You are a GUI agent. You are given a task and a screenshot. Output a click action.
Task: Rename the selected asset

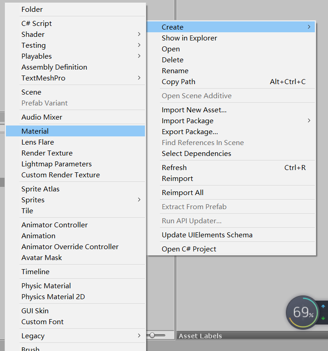click(231, 71)
